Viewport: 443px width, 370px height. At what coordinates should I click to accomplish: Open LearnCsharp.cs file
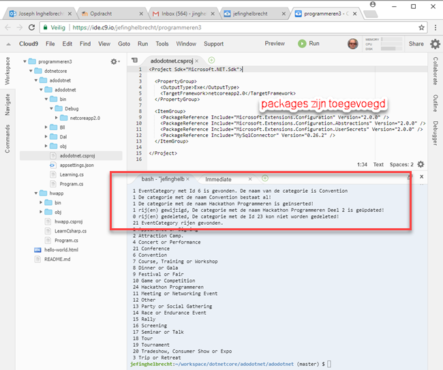pyautogui.click(x=70, y=231)
